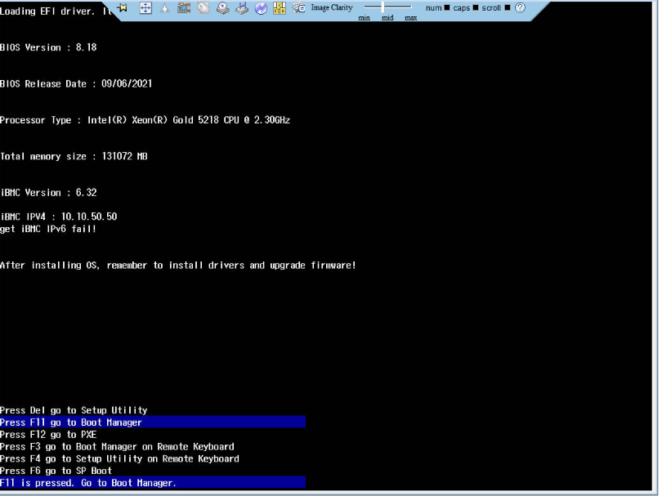Toggle full-screen with the four-arrow icon
The image size is (662, 496).
click(146, 8)
